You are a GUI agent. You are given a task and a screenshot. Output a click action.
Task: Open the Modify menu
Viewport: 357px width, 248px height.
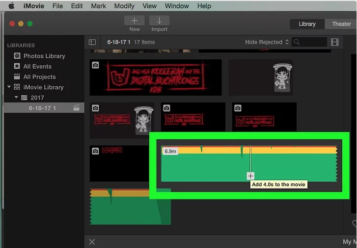click(x=124, y=6)
